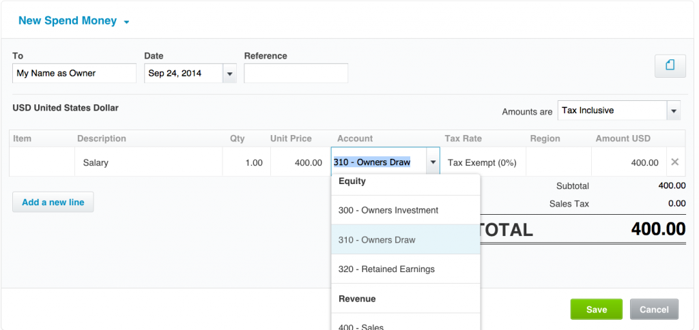Image resolution: width=699 pixels, height=330 pixels.
Task: Click the Sales Tax value 0.00
Action: 676,203
